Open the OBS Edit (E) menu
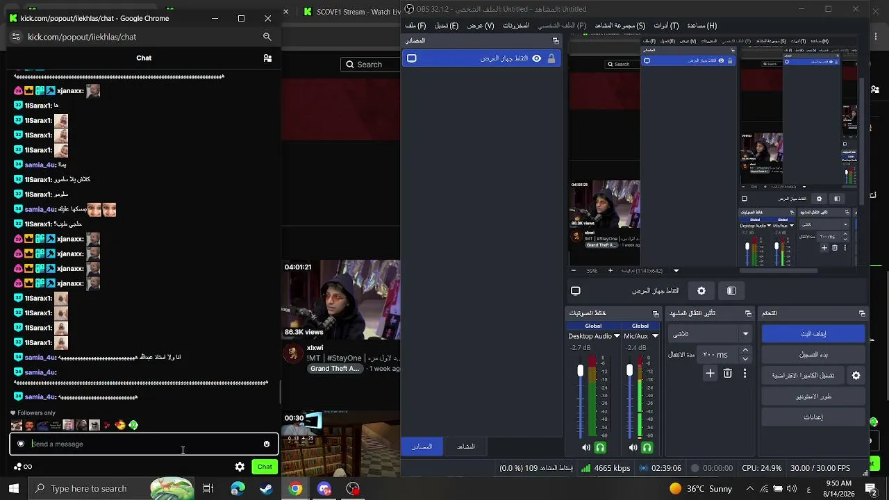 (x=447, y=26)
